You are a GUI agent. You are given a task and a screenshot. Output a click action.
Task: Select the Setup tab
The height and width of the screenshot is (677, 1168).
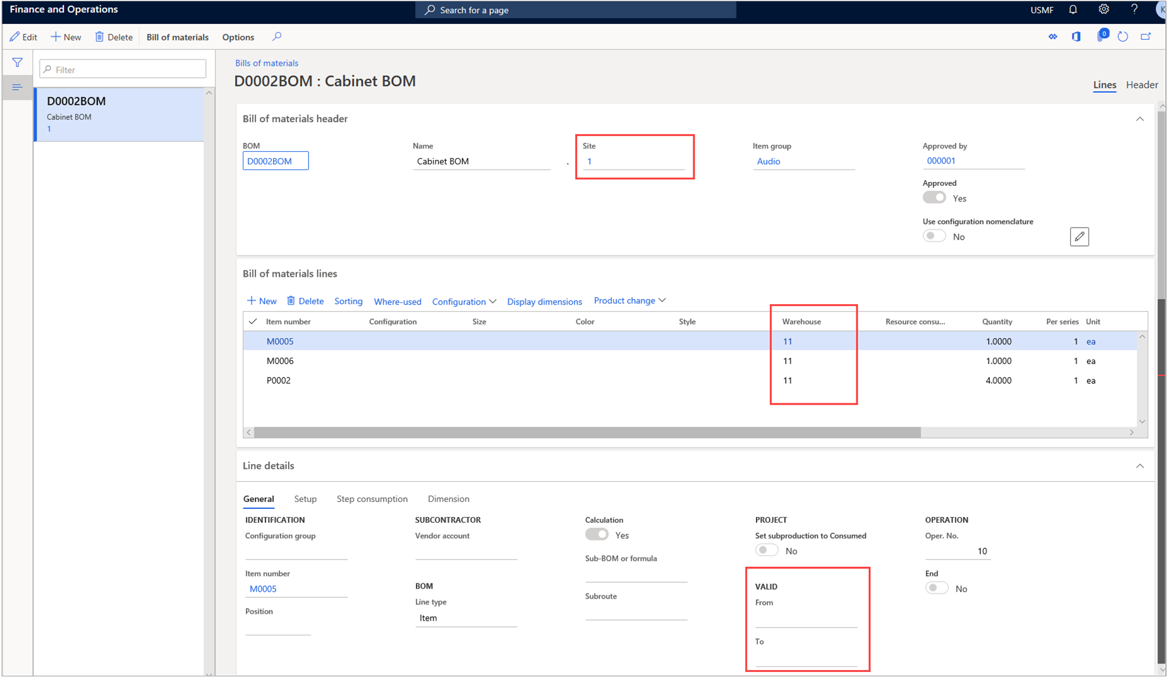[305, 499]
